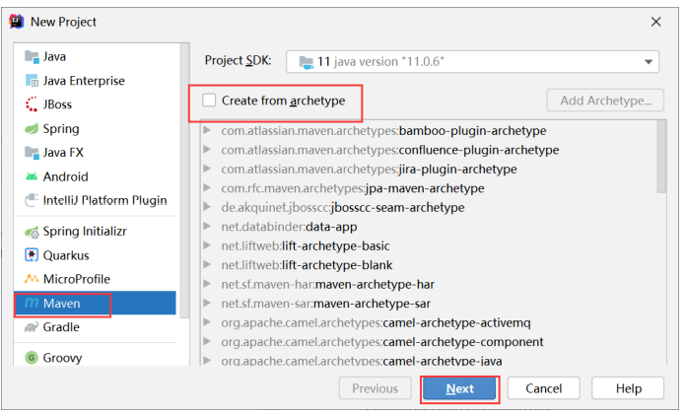Click the Project SDK label
687x415 pixels.
(238, 60)
